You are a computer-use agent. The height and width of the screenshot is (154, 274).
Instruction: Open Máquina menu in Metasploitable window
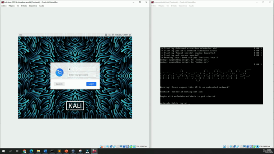(x=161, y=6)
